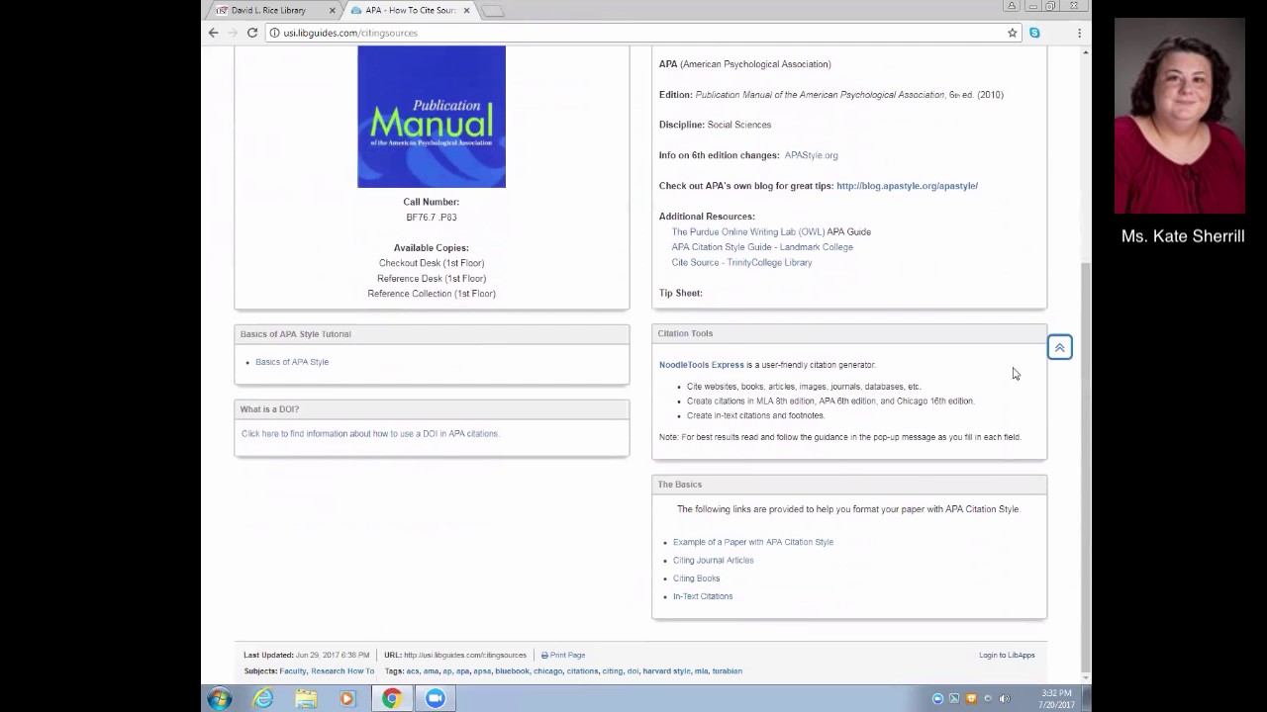Click the Chrome user profile icon
1267x712 pixels.
1012,6
